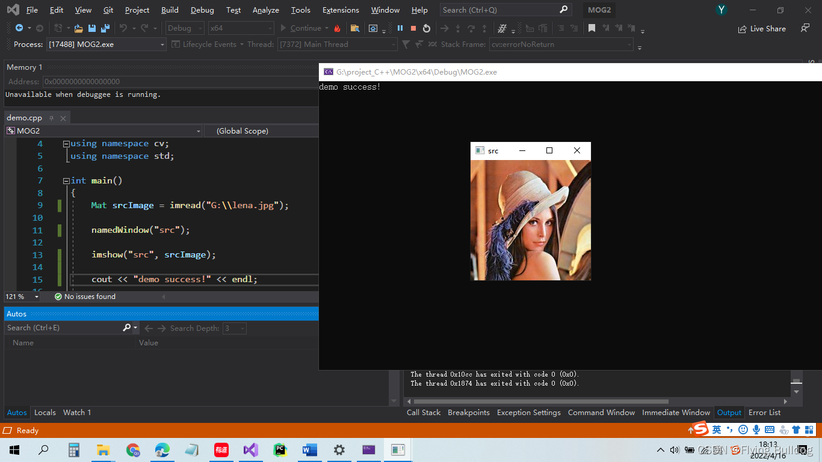Screen dimensions: 822x462
Task: Open the Git menu
Action: (108, 10)
